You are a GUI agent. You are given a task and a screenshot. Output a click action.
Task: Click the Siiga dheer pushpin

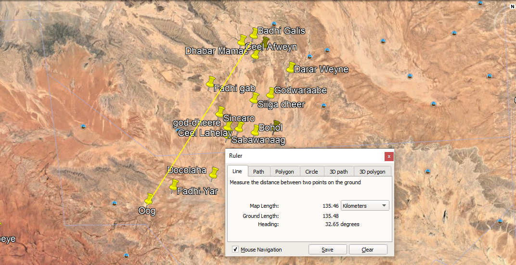(x=255, y=98)
